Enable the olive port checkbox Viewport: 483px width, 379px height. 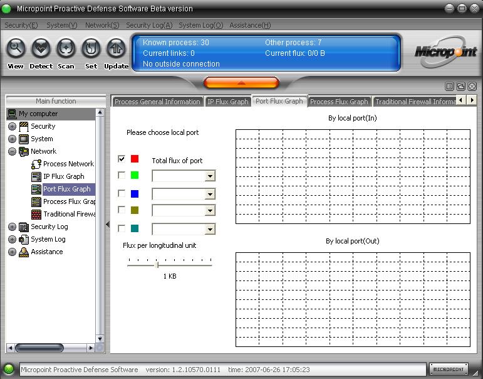[122, 210]
